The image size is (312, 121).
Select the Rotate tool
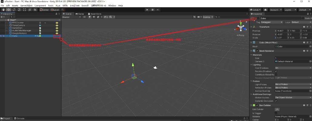14,10
